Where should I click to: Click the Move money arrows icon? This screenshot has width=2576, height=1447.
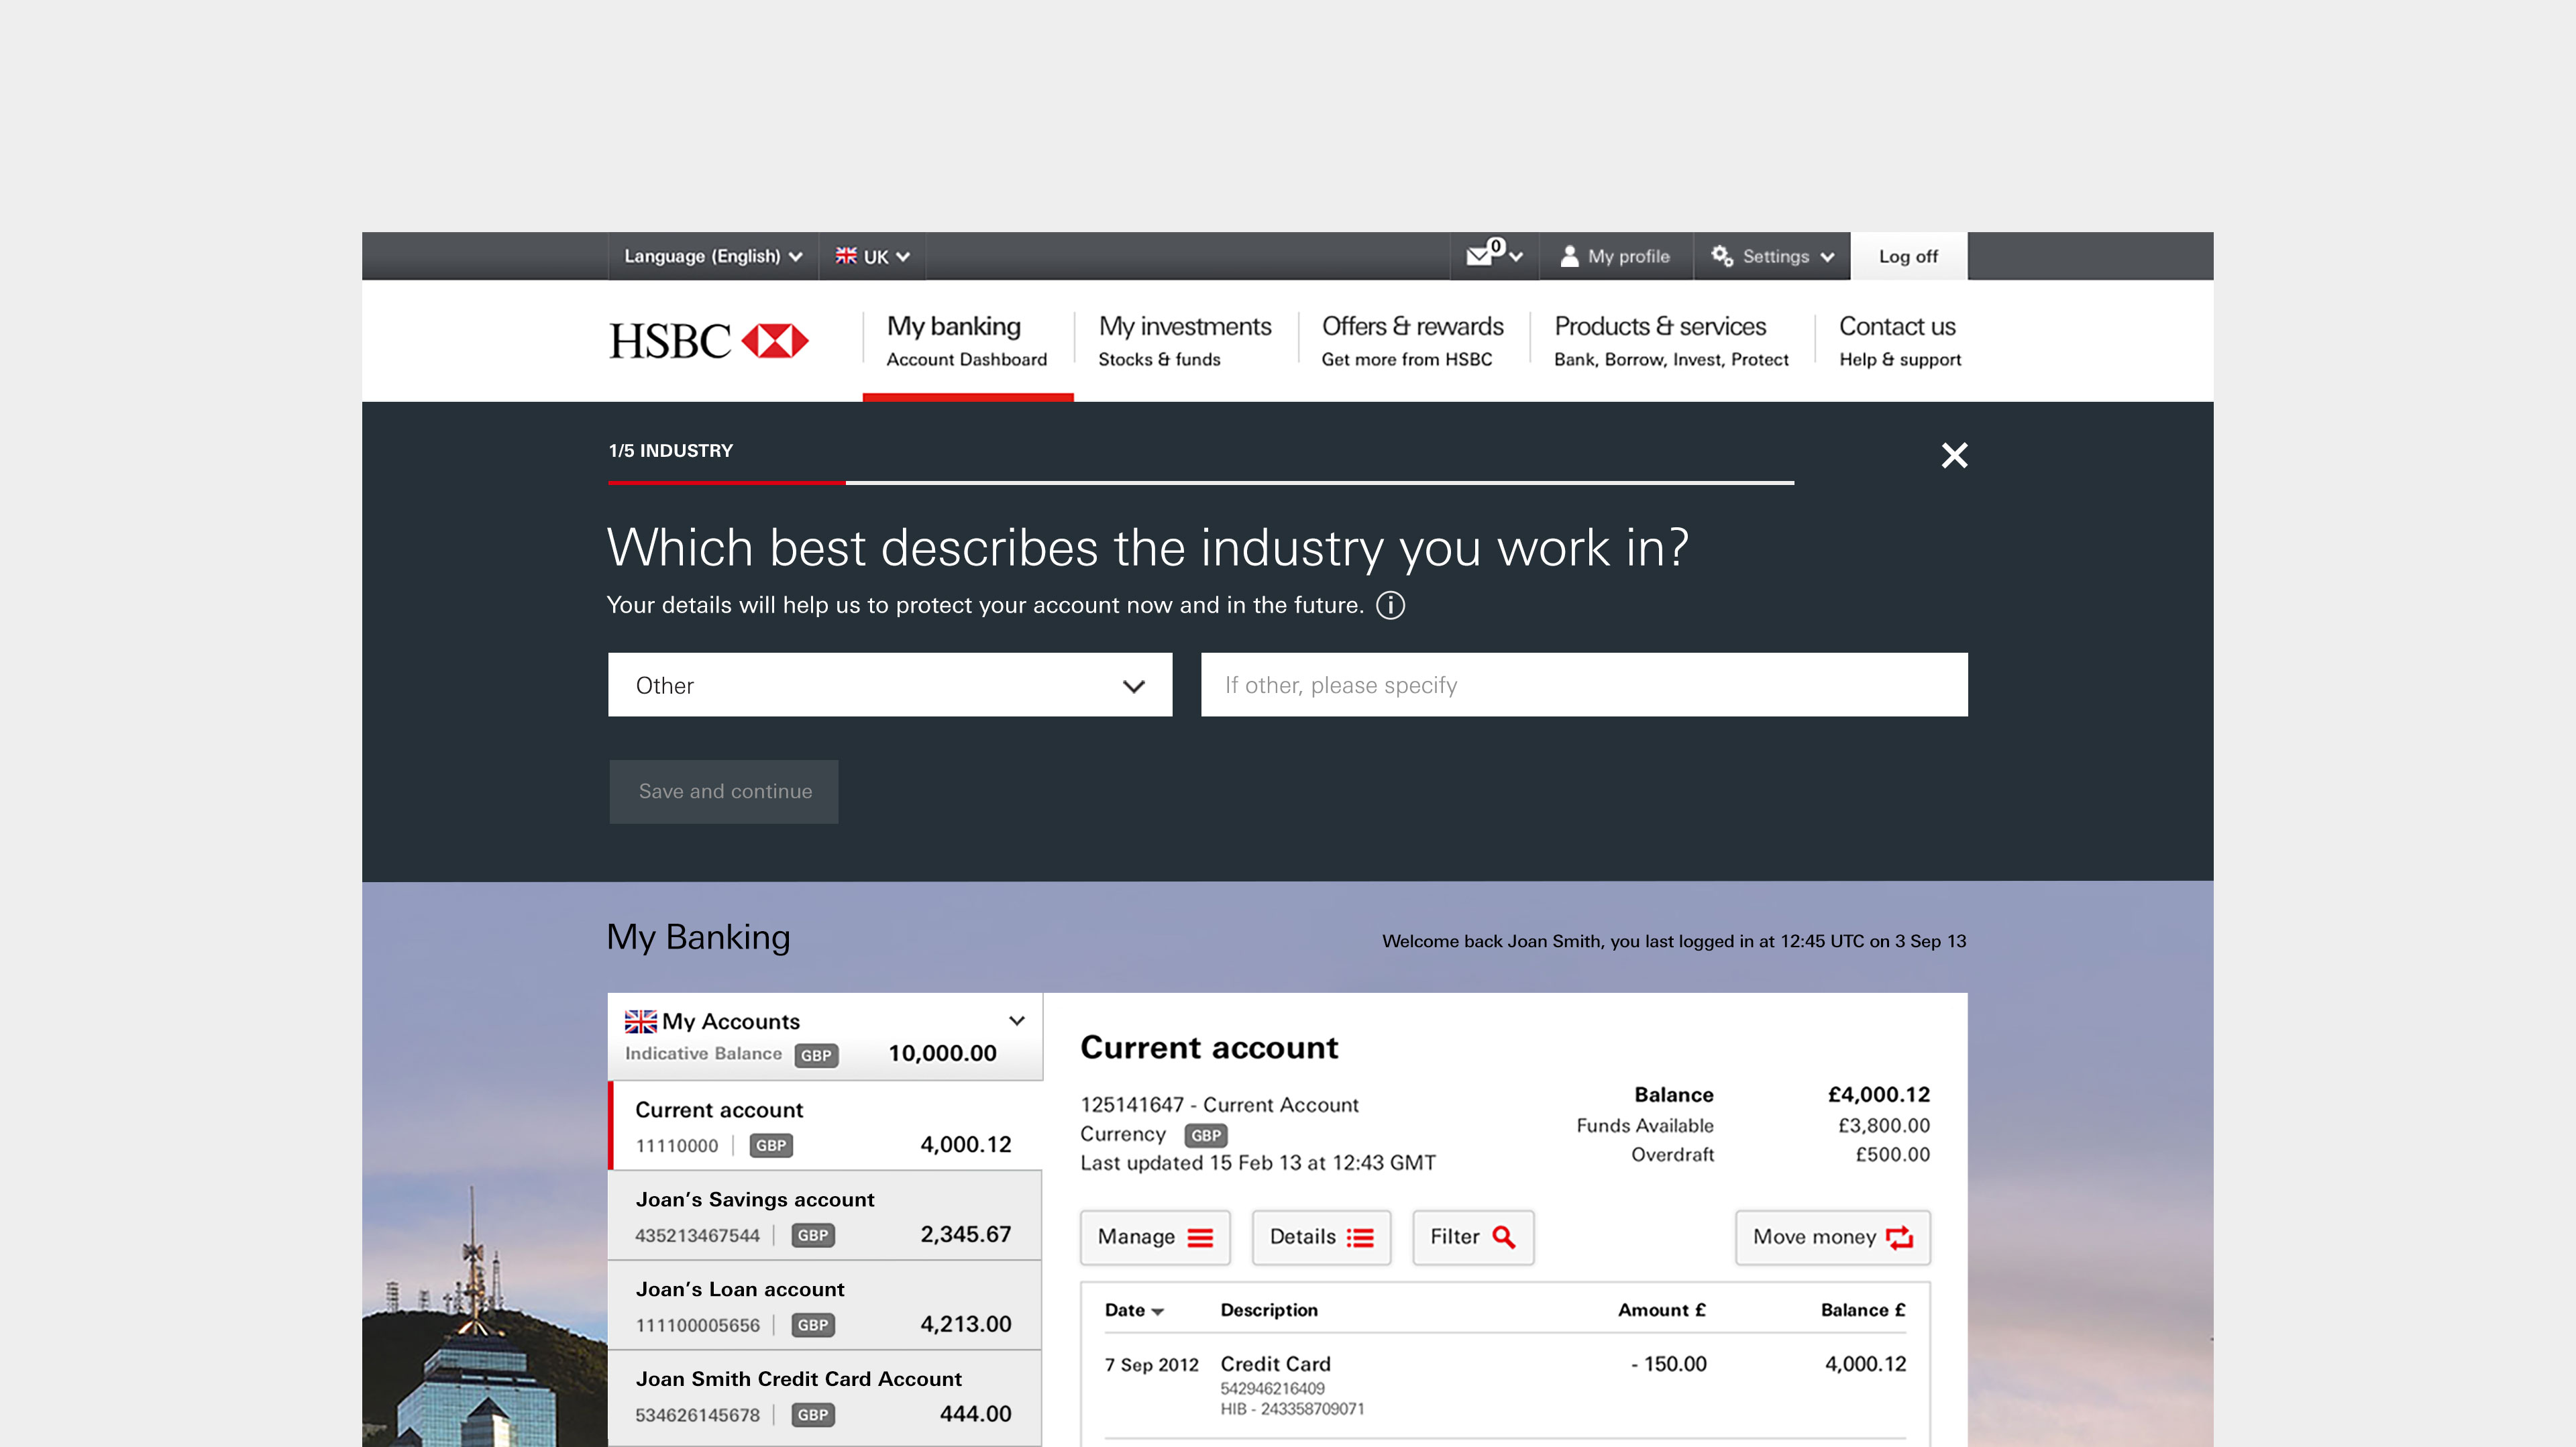(x=1899, y=1237)
